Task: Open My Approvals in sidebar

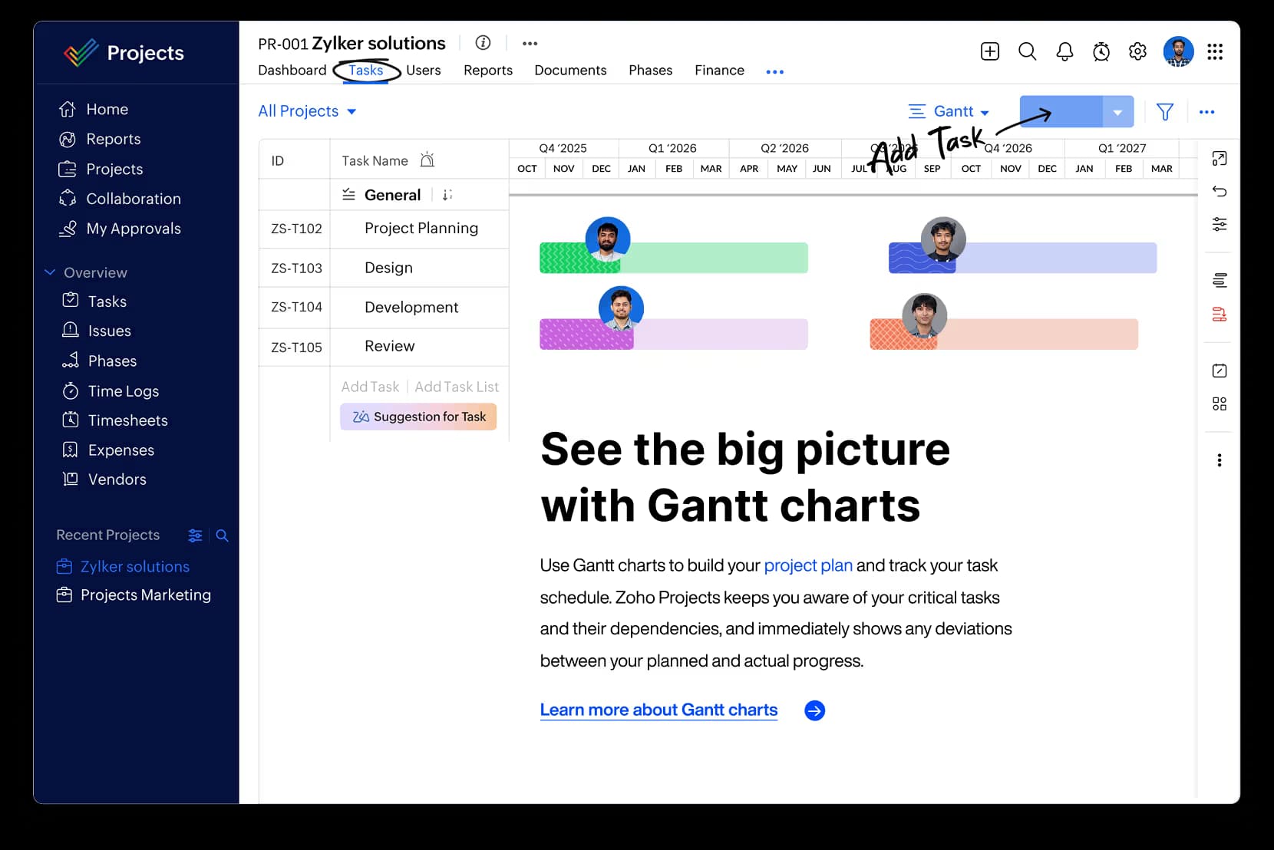Action: point(120,229)
